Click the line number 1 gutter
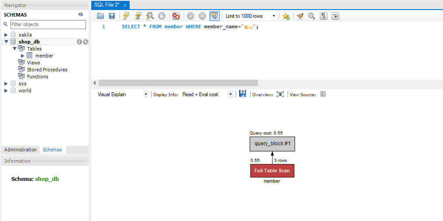 click(103, 27)
